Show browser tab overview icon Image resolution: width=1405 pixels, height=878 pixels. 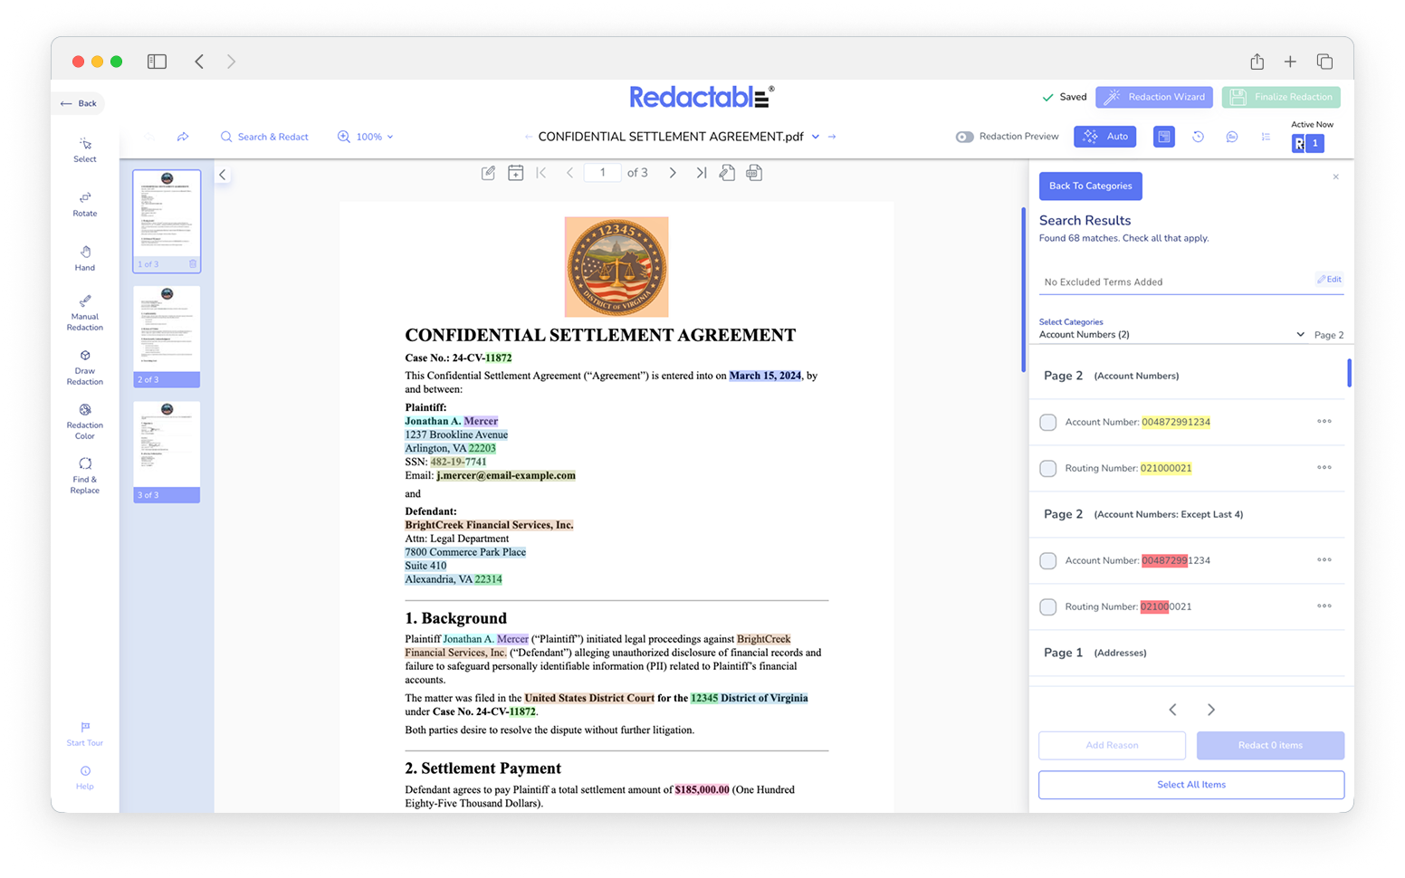pyautogui.click(x=1324, y=62)
